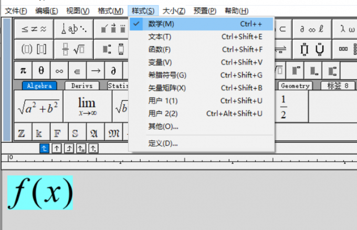Insert the theta symbol
The height and width of the screenshot is (230, 357).
pyautogui.click(x=41, y=71)
